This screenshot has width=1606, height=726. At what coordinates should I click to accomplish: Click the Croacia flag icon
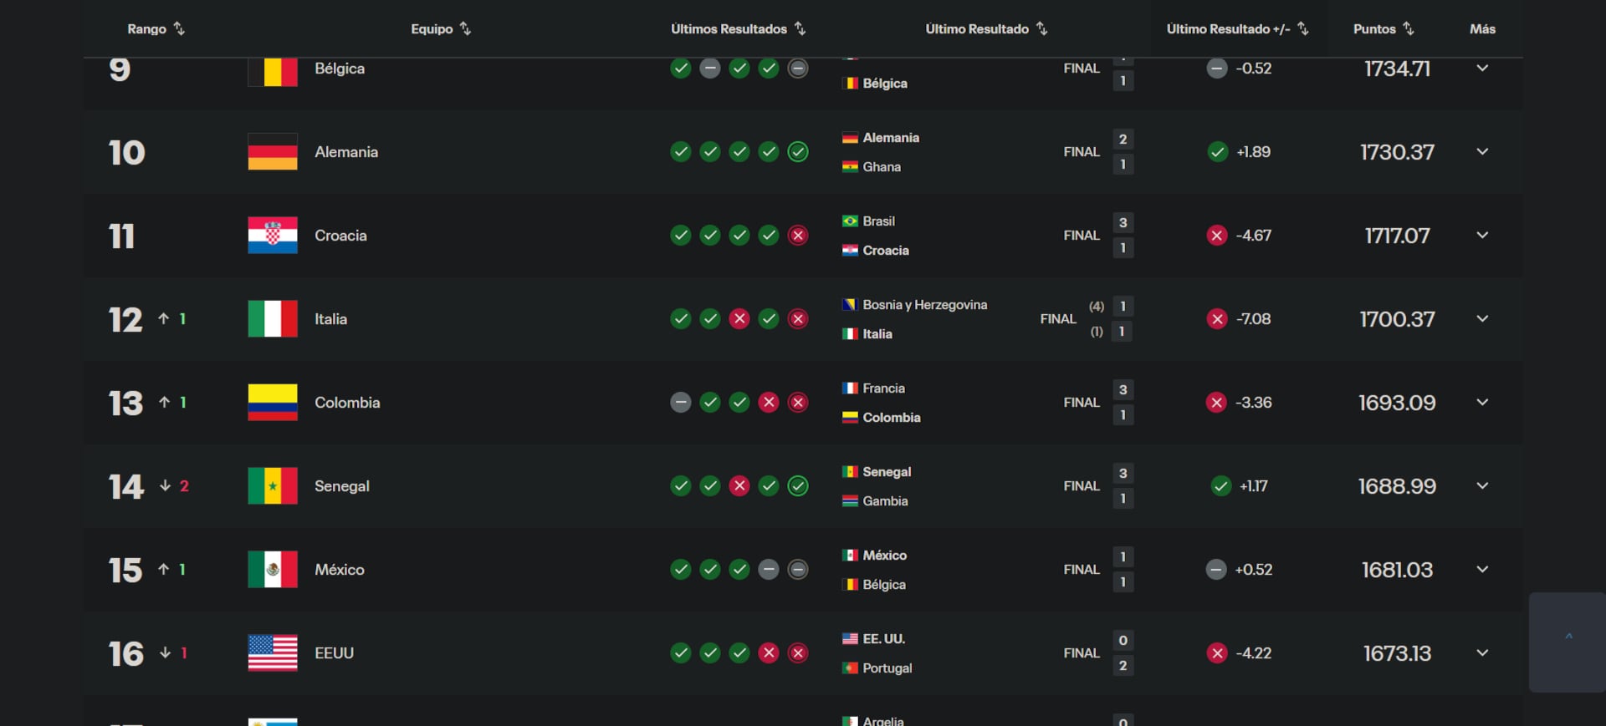point(273,236)
